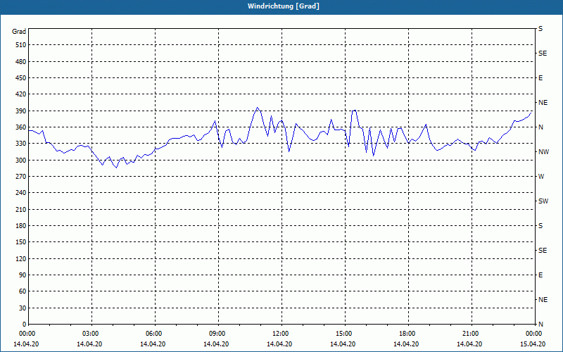Click the 18:00 time axis label
This screenshot has height=352, width=563.
tap(408, 333)
